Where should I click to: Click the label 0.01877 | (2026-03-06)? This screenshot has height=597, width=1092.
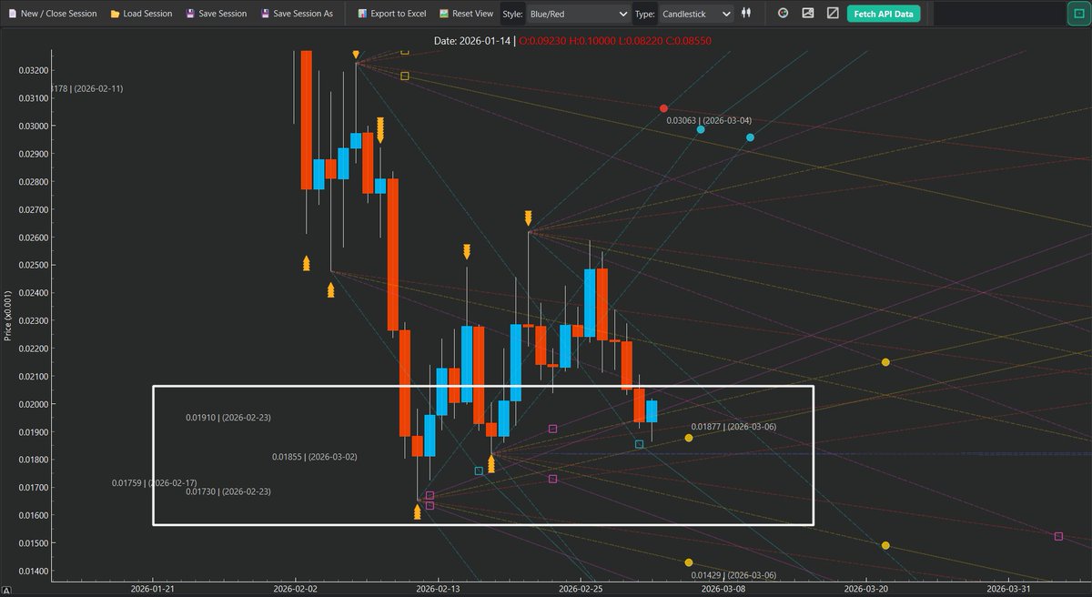click(735, 425)
